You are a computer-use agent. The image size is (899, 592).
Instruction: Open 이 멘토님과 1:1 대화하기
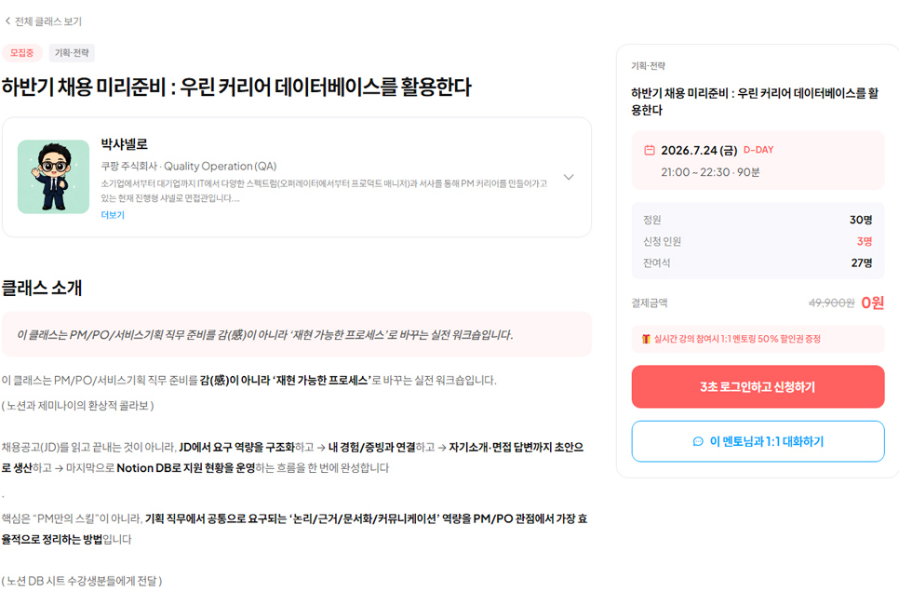click(758, 441)
